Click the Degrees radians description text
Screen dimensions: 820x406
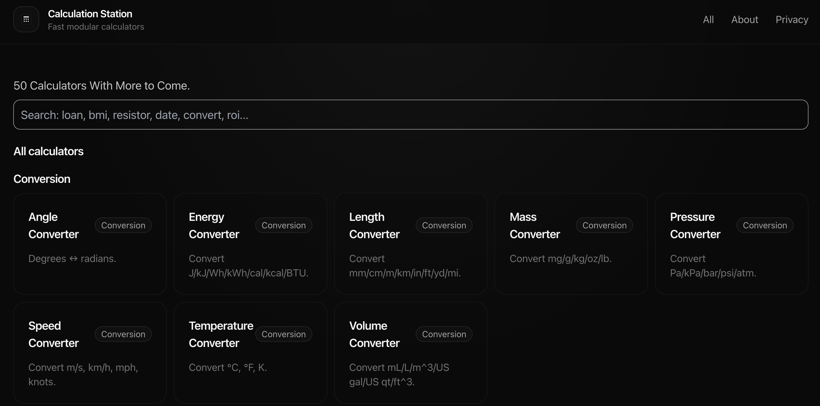(72, 259)
